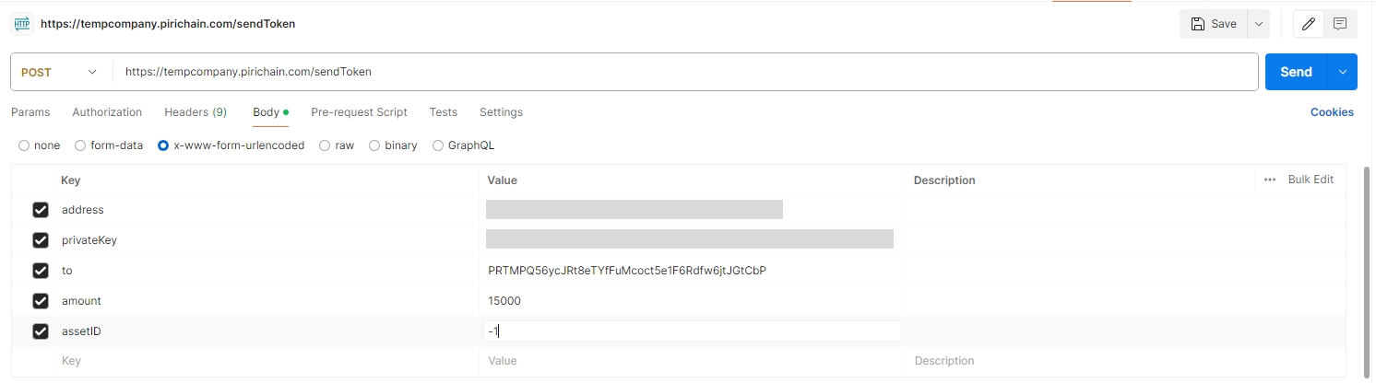Screen dimensions: 1376x383
Task: Select the form-data radio option
Action: (x=80, y=145)
